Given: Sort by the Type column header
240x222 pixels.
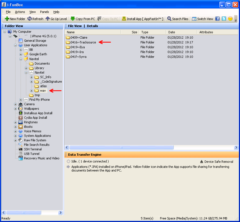Looking at the screenshot, I should coord(152,32).
